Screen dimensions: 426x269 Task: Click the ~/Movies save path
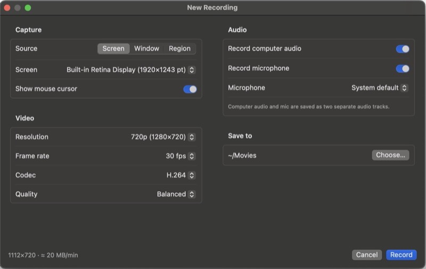click(x=242, y=155)
